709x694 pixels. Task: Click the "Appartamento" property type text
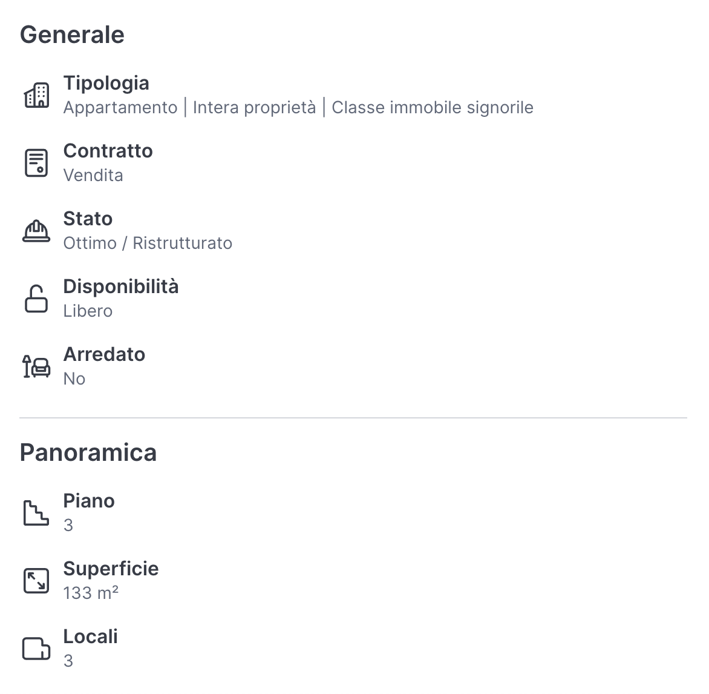pos(120,108)
